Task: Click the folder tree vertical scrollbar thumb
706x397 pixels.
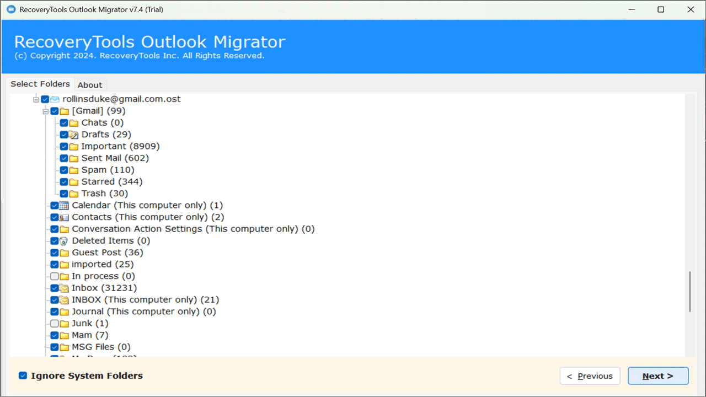Action: click(x=689, y=292)
